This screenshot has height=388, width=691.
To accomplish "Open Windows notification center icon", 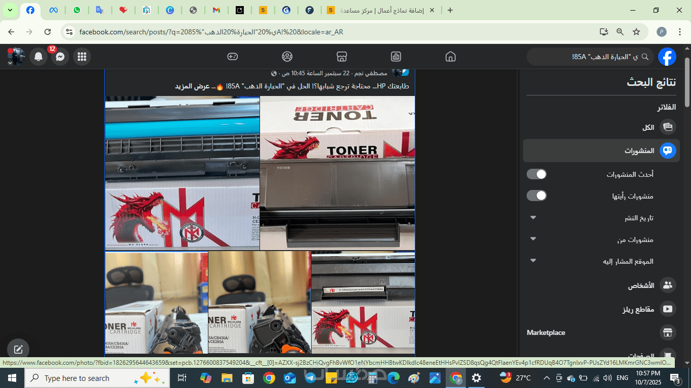I will click(x=676, y=378).
